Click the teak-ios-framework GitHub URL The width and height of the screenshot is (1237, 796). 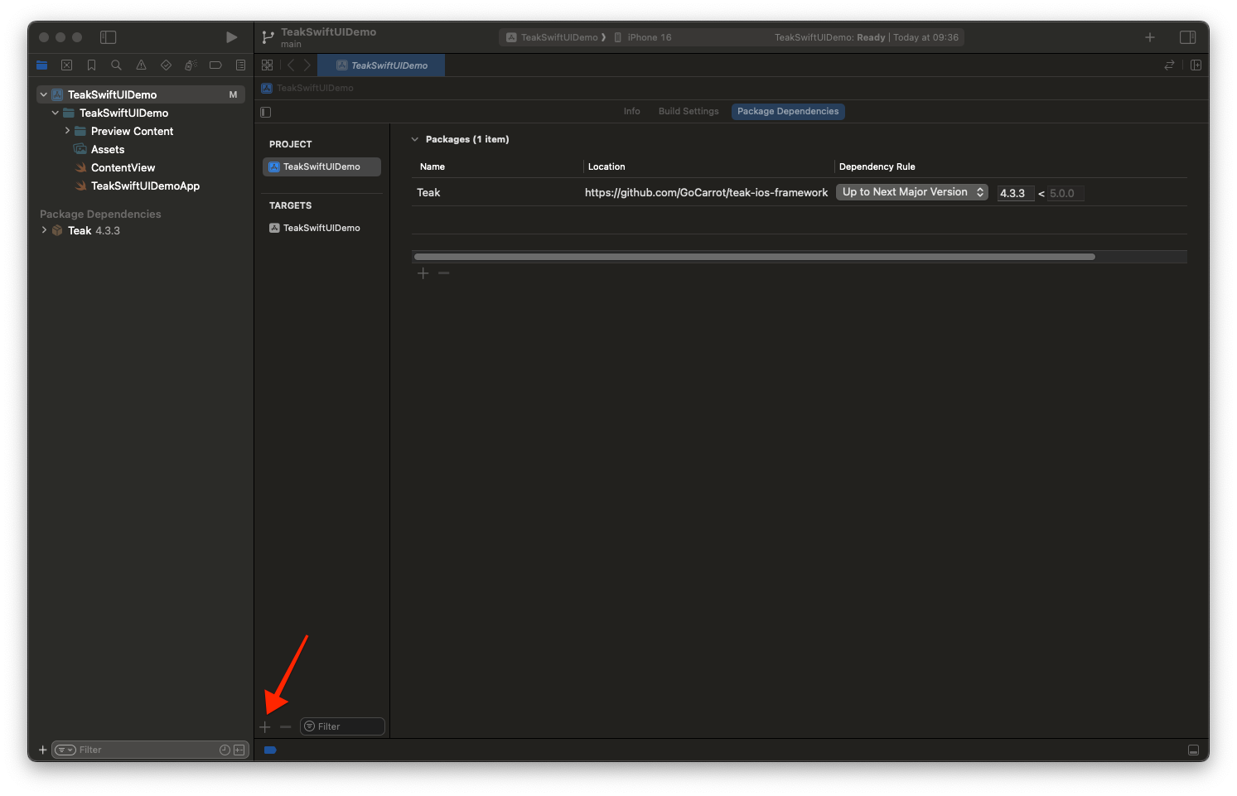(706, 193)
